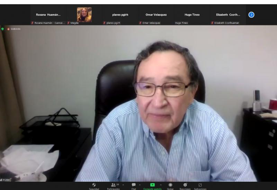Open the Chat bubble icon
Viewport: 277px width, 190px height.
[x=134, y=185]
